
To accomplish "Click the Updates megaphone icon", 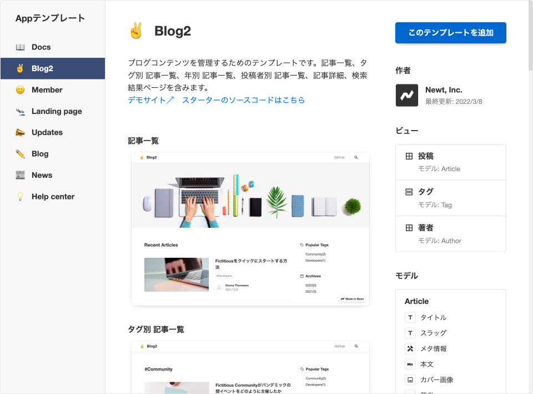I will [x=20, y=133].
